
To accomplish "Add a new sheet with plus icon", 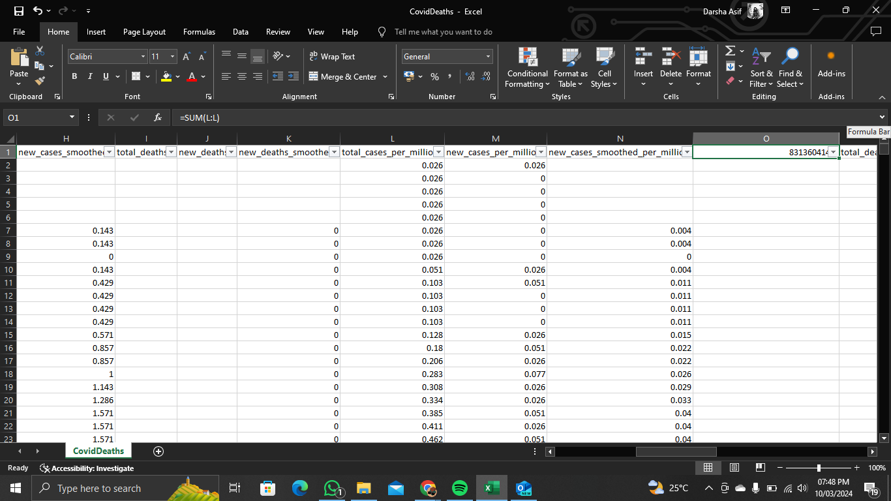I will click(158, 451).
